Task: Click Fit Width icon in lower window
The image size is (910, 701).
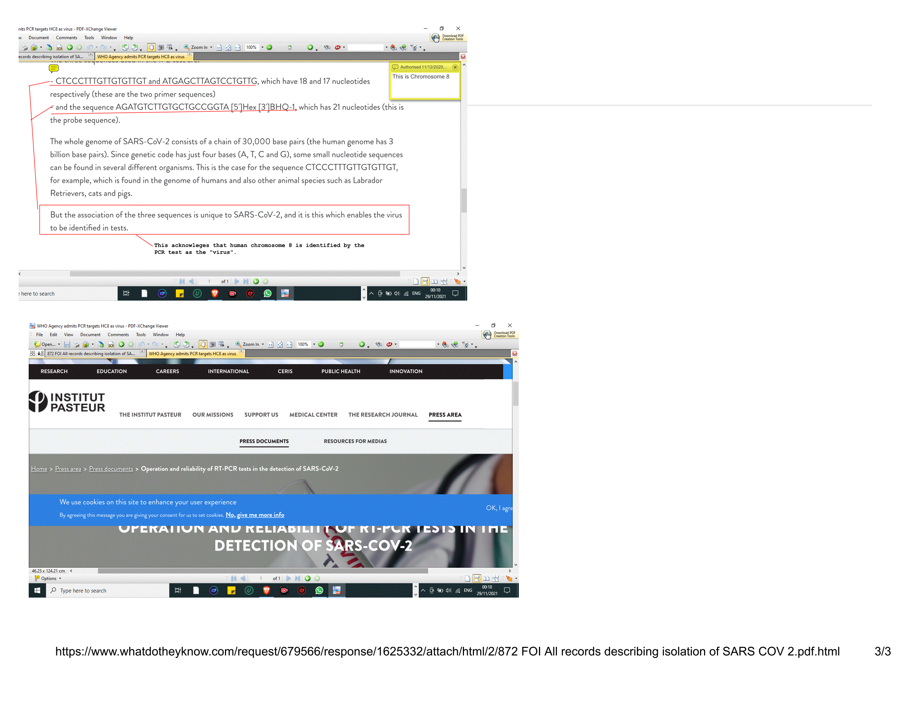Action: (x=289, y=344)
